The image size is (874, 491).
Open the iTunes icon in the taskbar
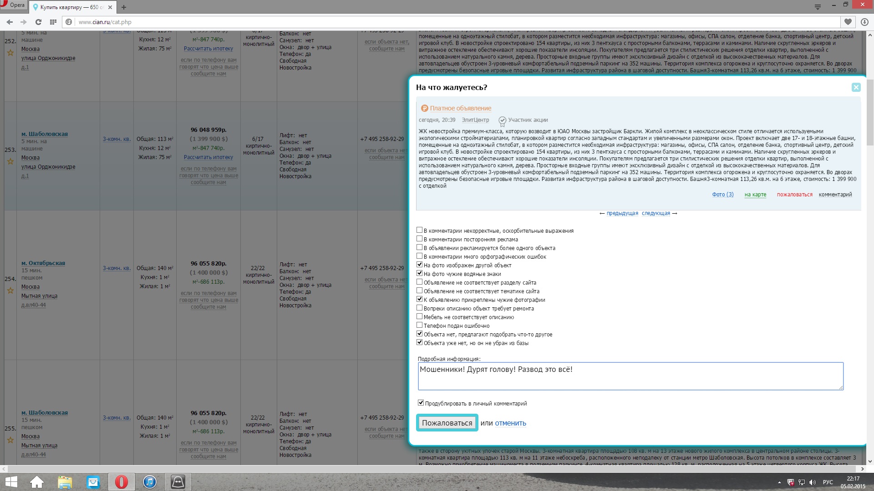pos(149,482)
